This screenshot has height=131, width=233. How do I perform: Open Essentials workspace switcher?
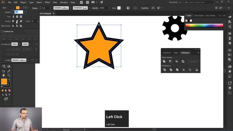[175, 2]
